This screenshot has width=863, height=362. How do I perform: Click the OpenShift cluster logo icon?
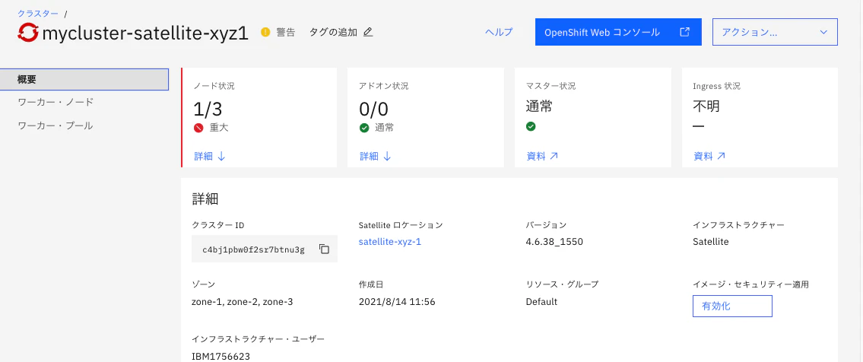pos(27,33)
